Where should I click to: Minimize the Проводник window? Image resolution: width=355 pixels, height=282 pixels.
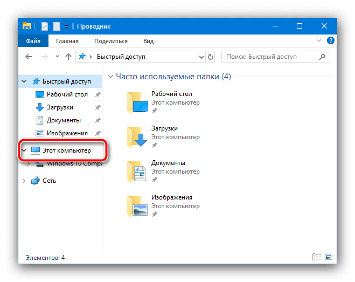click(275, 26)
